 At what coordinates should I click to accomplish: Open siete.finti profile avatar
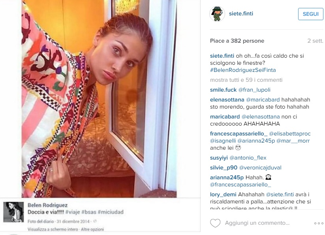[x=217, y=14]
